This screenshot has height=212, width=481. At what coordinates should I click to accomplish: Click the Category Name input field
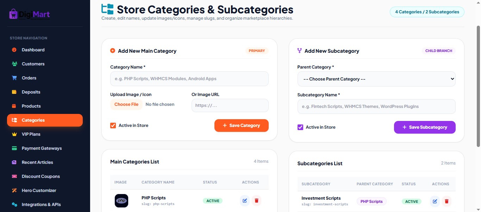coord(189,79)
